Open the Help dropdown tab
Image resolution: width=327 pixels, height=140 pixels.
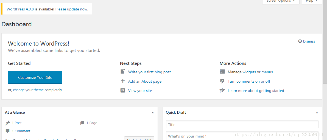(x=312, y=1)
